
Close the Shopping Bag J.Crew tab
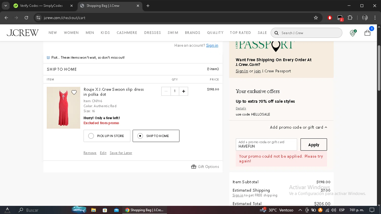coord(138,6)
